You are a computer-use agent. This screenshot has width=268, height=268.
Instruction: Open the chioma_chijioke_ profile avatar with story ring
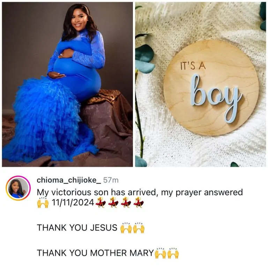tap(18, 188)
